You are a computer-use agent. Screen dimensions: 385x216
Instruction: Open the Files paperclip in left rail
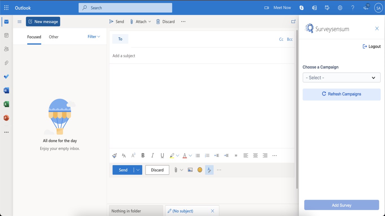[6, 63]
